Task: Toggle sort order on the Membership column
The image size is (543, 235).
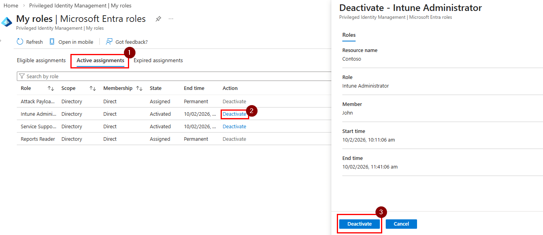Action: 139,88
